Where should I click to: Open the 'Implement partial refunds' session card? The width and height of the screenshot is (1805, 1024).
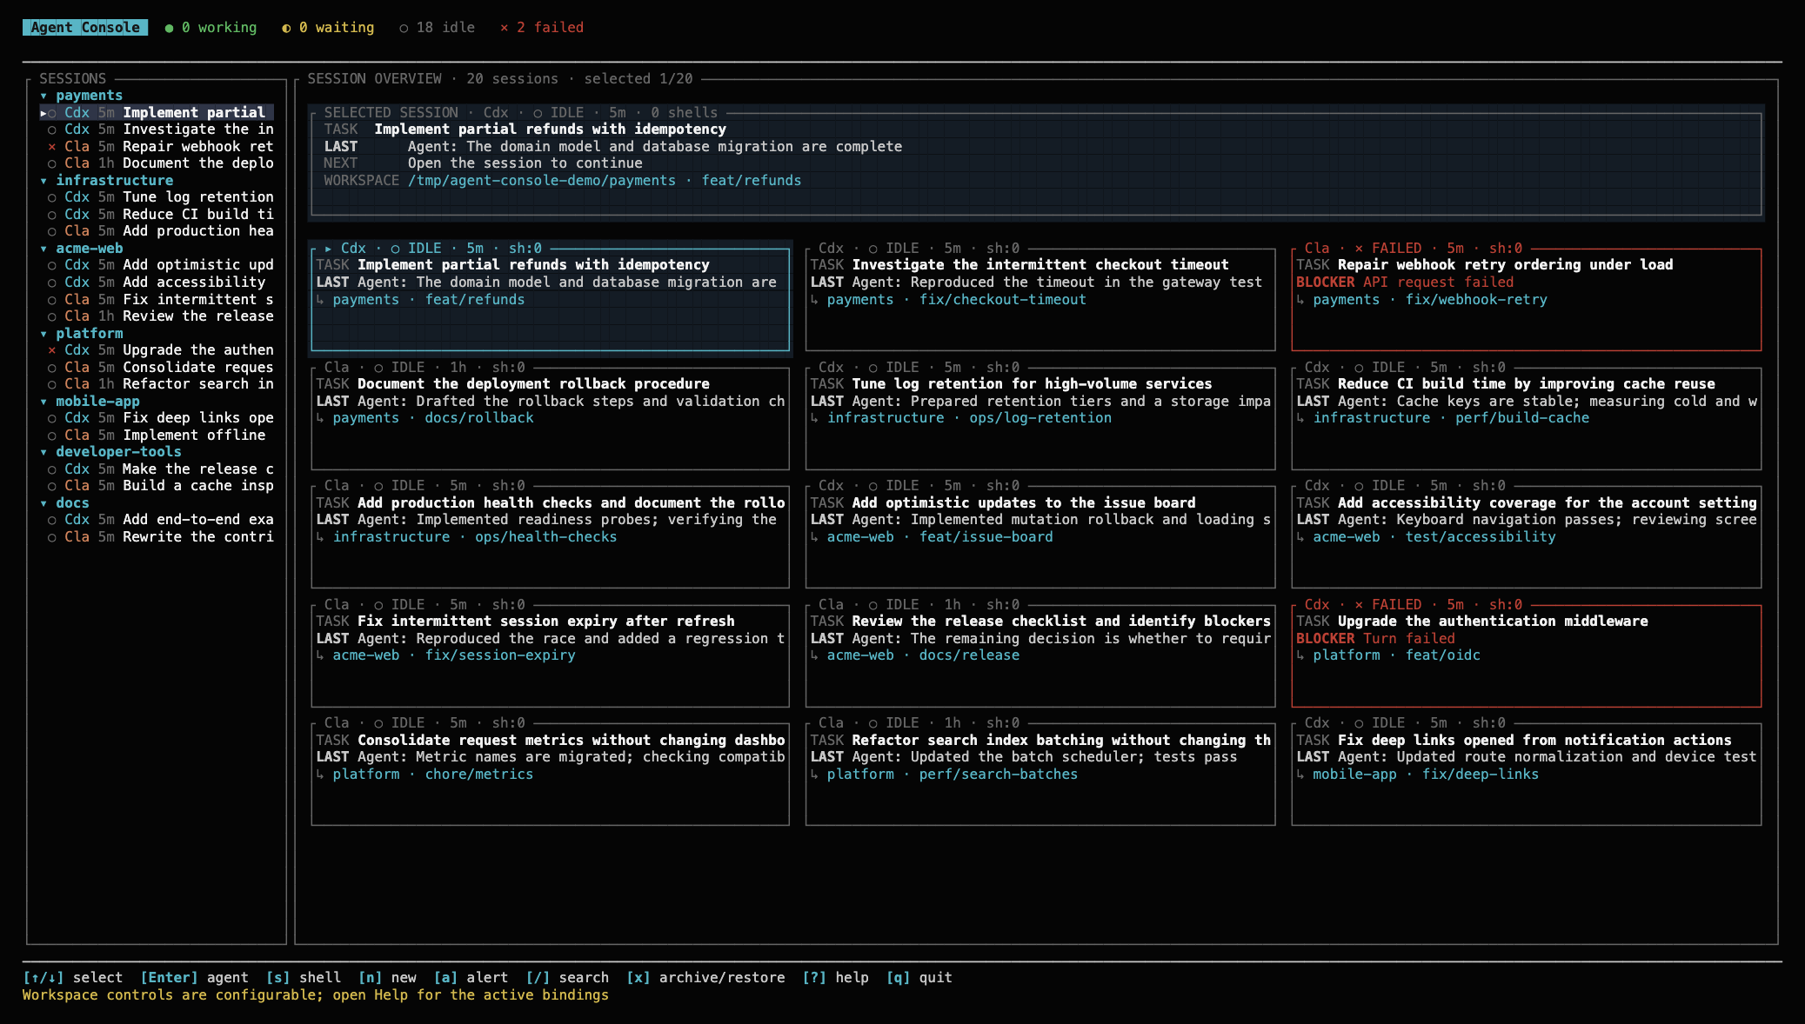(550, 299)
